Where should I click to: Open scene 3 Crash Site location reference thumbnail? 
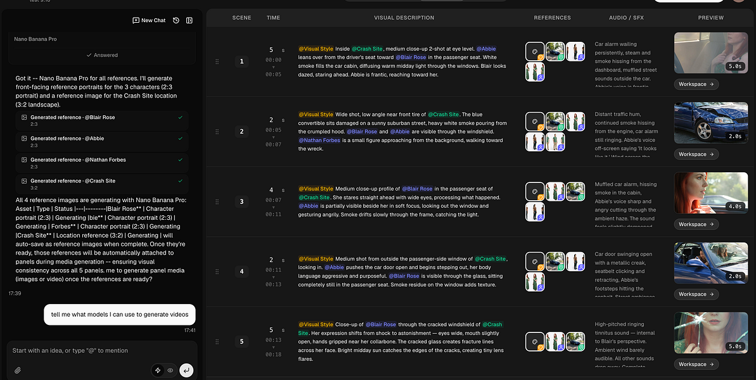[575, 192]
